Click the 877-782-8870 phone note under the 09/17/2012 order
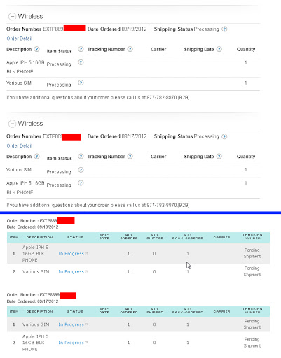The height and width of the screenshot is (358, 281). coord(98,206)
